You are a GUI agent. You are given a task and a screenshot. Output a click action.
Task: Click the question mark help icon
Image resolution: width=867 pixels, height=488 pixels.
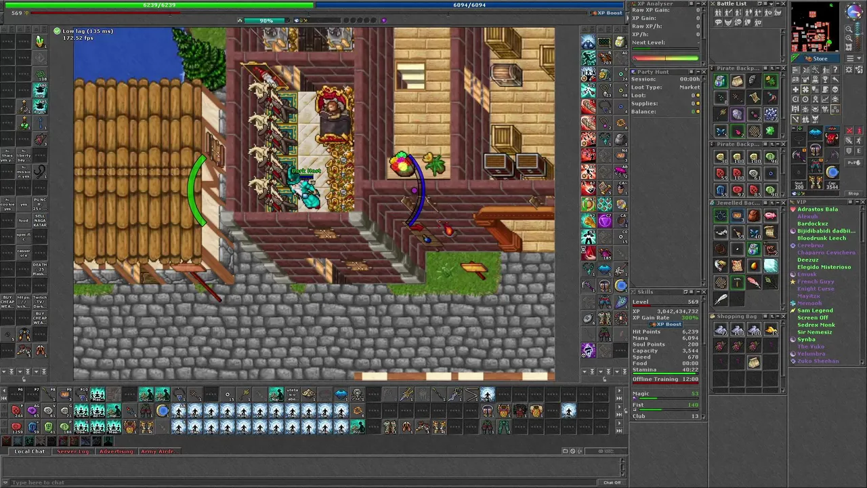(835, 69)
